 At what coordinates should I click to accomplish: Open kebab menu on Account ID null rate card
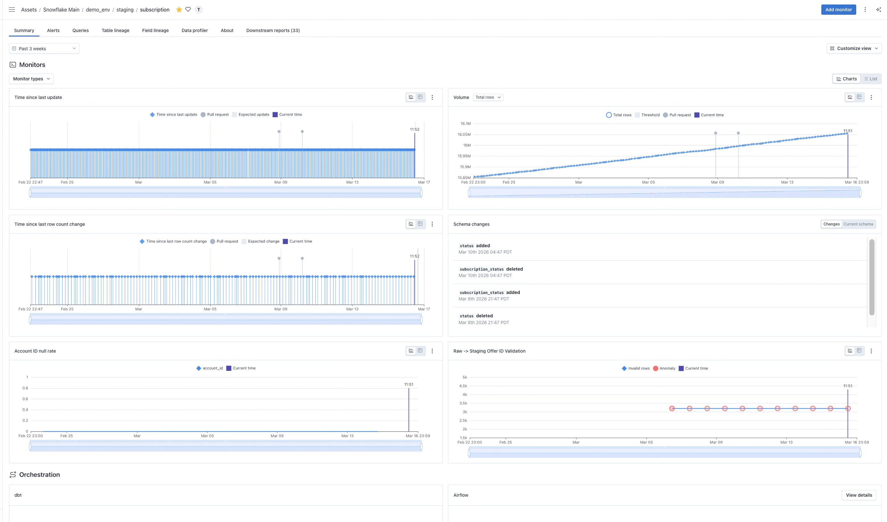(x=432, y=351)
